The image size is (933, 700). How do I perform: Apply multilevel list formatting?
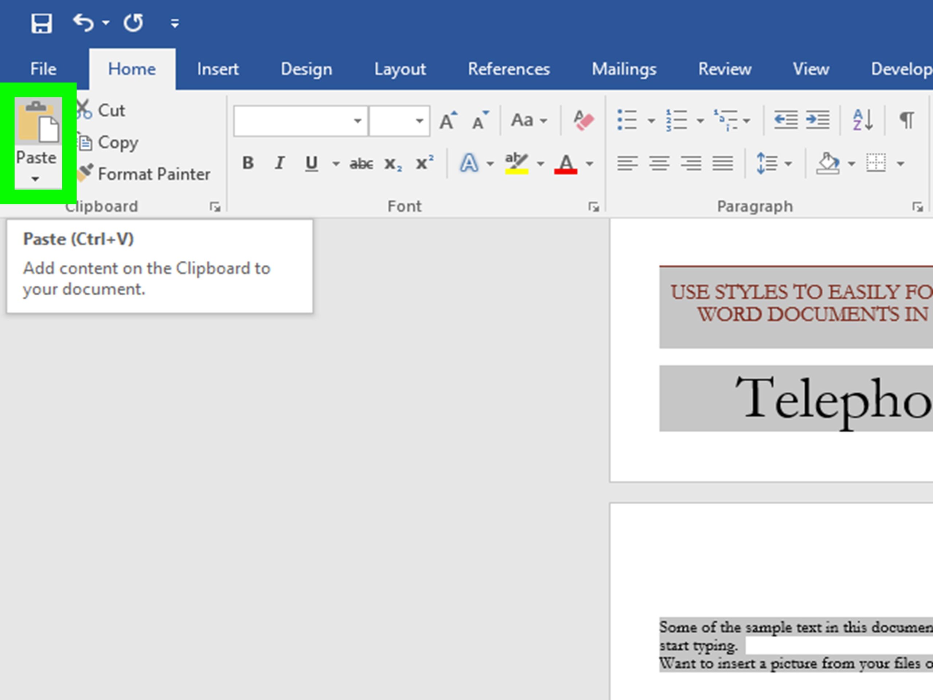coord(726,120)
